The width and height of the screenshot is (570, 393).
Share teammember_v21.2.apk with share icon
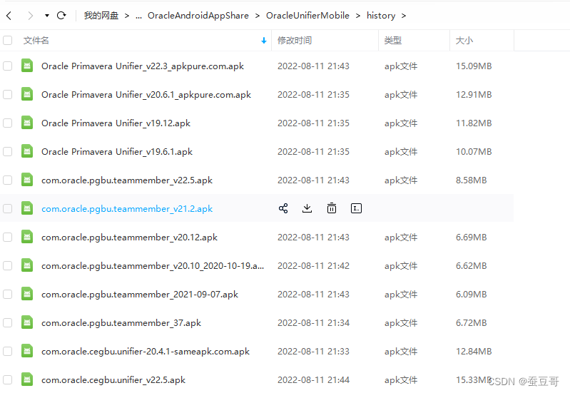tap(283, 208)
